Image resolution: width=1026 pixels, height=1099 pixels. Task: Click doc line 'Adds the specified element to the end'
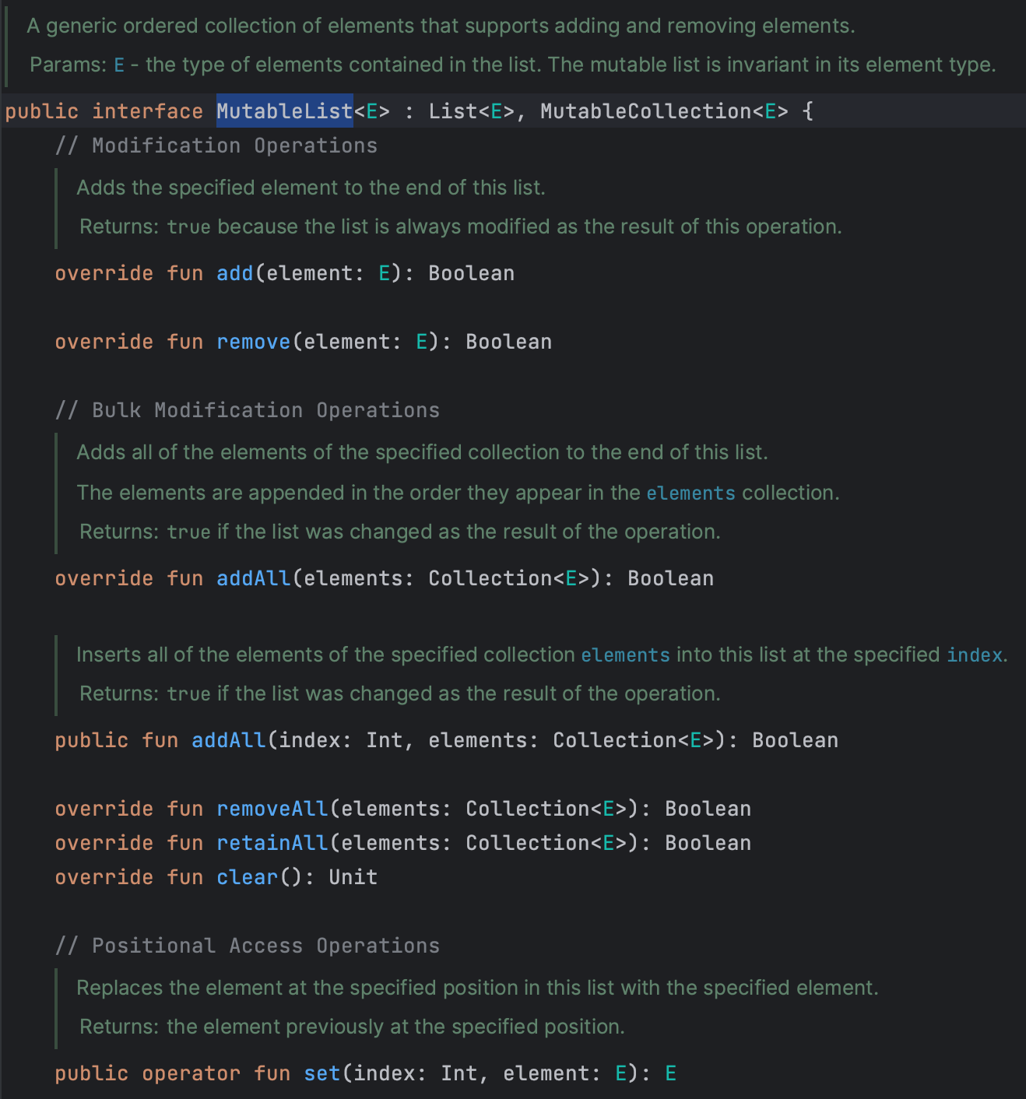click(311, 188)
